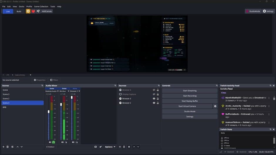276x155 pixels.
Task: Open source properties gear in Sources toolbar
Action: click(x=129, y=147)
